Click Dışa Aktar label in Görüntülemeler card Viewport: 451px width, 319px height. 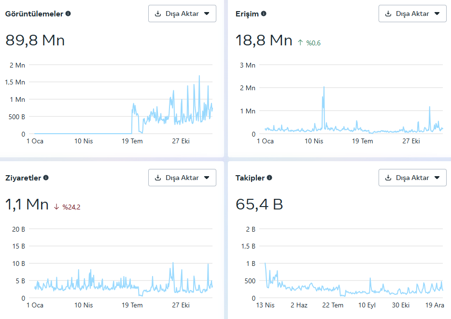click(182, 14)
